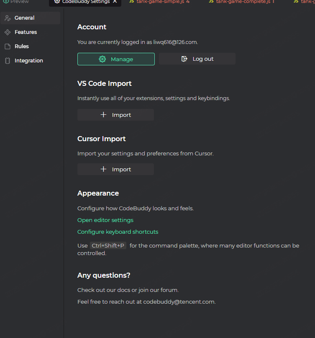Click the exit-door icon on Log out
The image size is (315, 338).
tap(184, 59)
